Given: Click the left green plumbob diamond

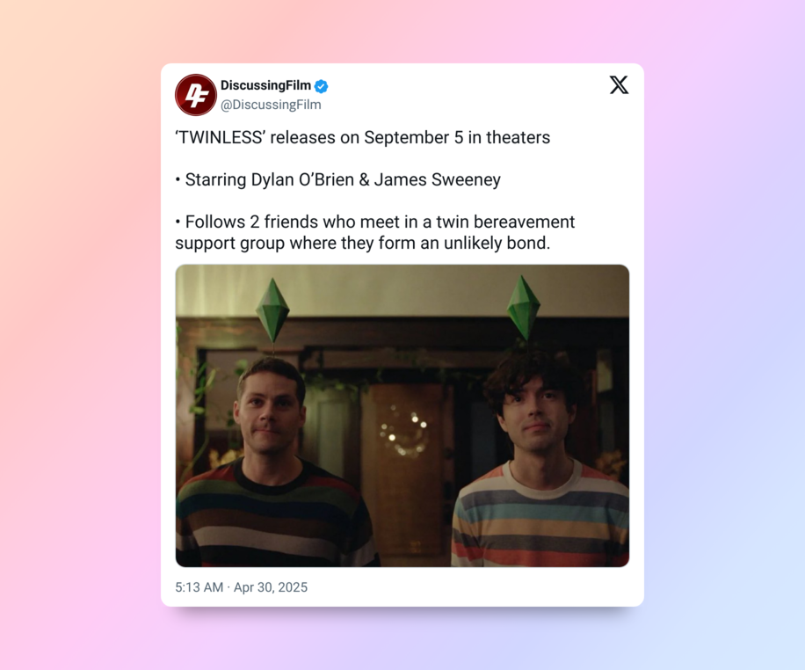Looking at the screenshot, I should coord(272,311).
